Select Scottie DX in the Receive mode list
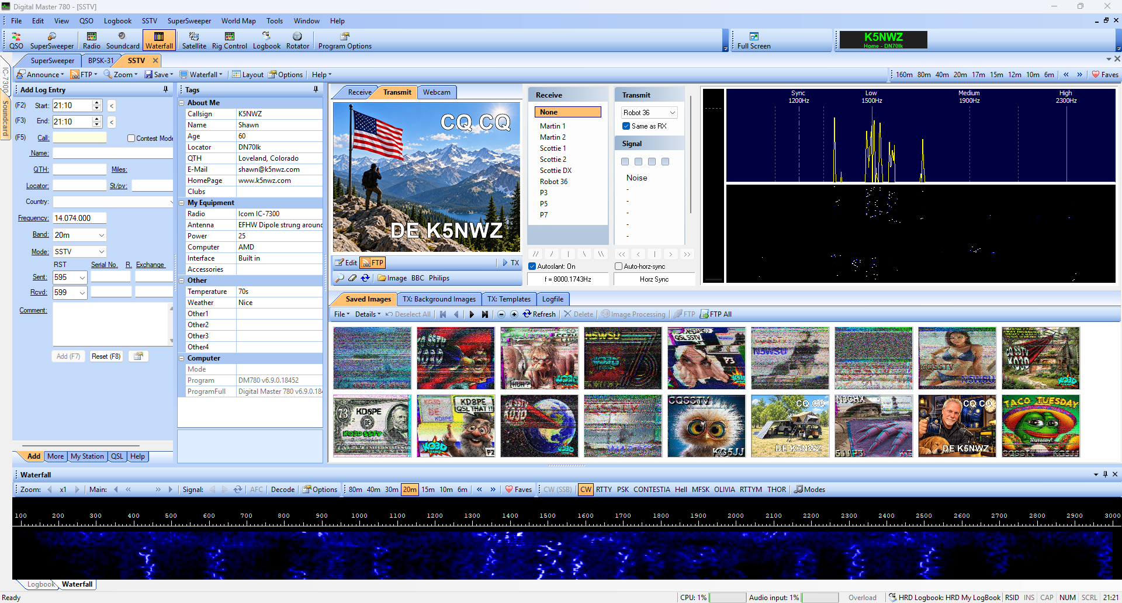The width and height of the screenshot is (1122, 603). tap(556, 171)
